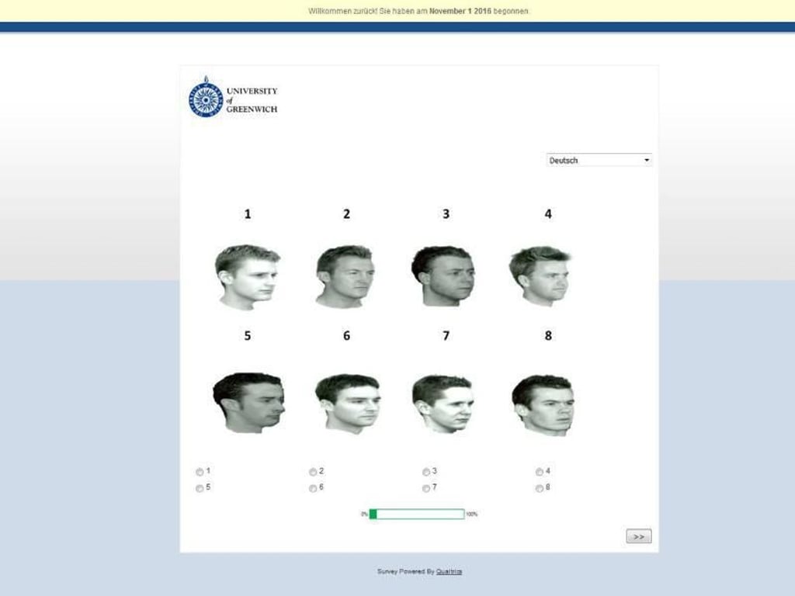This screenshot has height=596, width=795.
Task: Select radio button 1
Action: [x=200, y=471]
